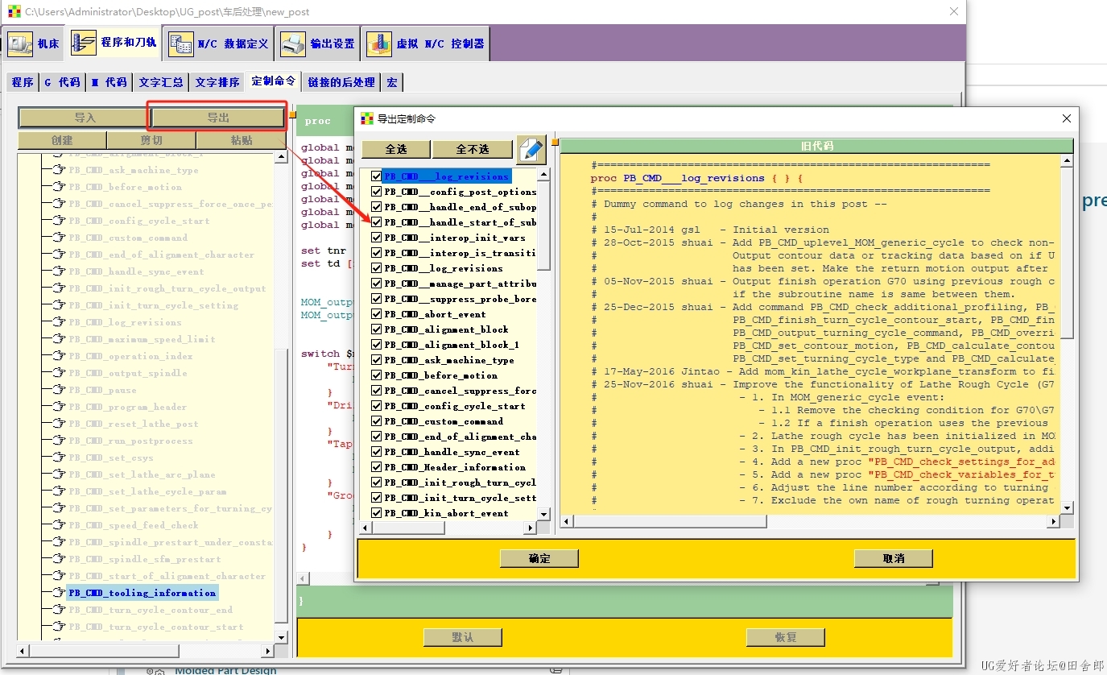This screenshot has width=1107, height=675.
Task: Click hand icon beside PB_CMD_tooling_information
Action: (x=58, y=593)
